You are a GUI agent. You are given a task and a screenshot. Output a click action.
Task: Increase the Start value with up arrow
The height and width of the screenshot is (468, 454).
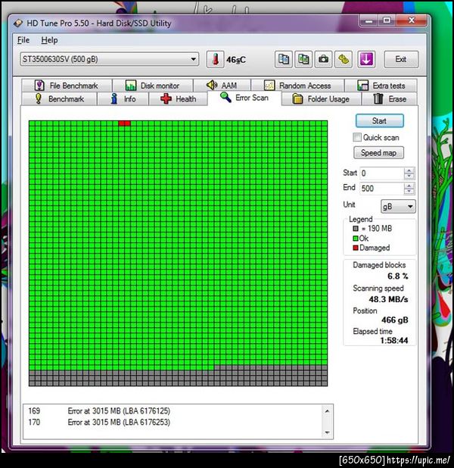click(409, 170)
